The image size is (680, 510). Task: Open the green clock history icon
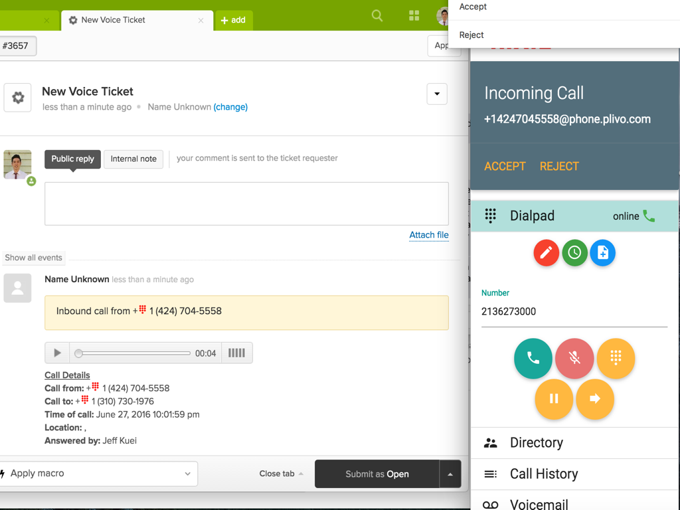574,253
